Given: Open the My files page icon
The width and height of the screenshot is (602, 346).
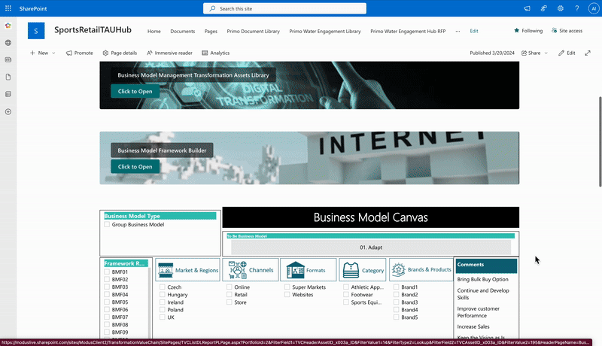Looking at the screenshot, I should point(8,77).
